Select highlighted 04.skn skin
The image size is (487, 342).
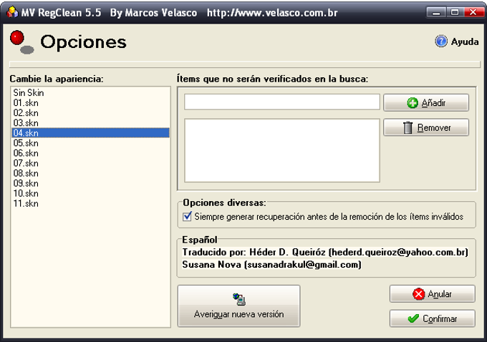pos(90,133)
